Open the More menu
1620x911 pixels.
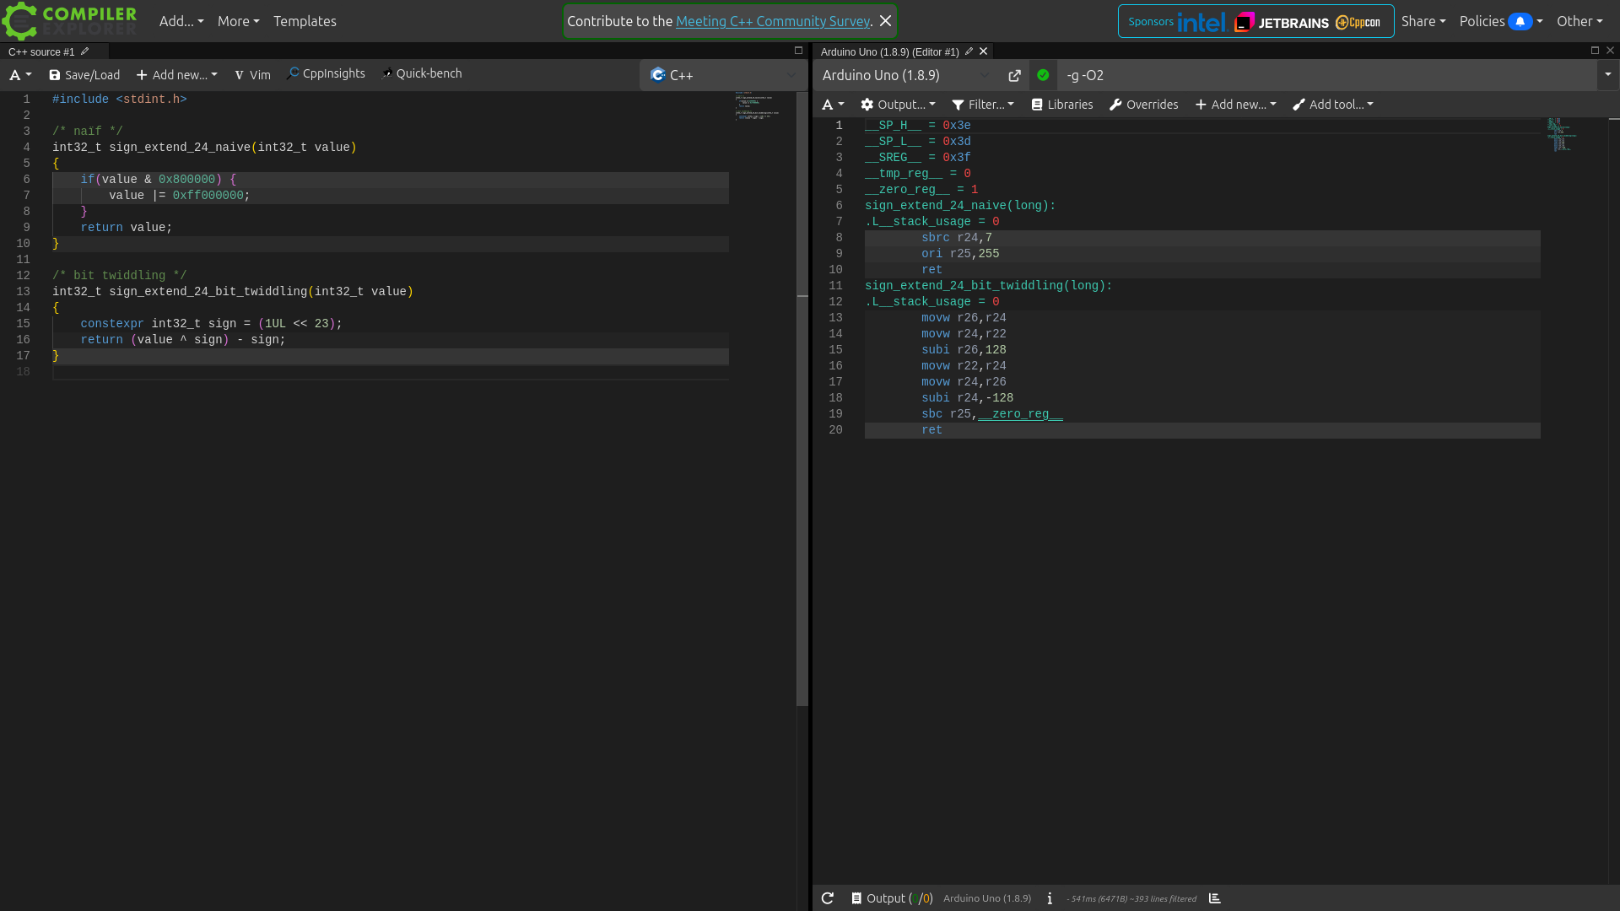click(x=238, y=21)
